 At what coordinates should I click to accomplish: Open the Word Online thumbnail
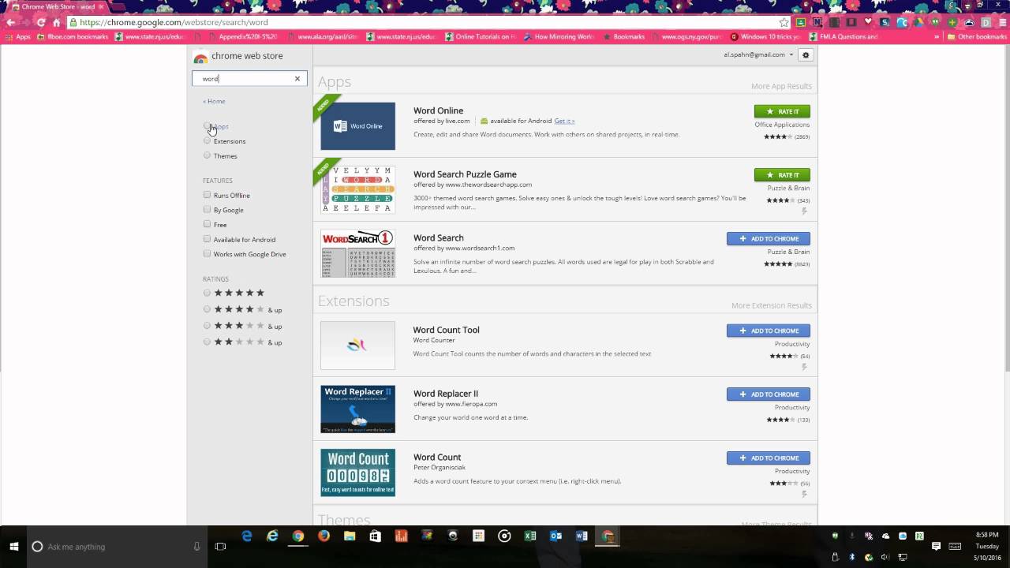pos(357,126)
